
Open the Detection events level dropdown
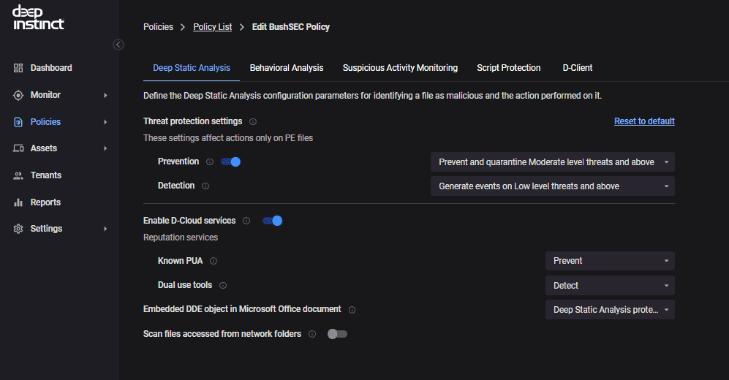pyautogui.click(x=552, y=186)
